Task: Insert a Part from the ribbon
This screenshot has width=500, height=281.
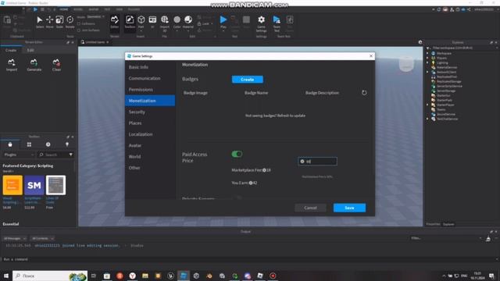Action: pos(141,22)
